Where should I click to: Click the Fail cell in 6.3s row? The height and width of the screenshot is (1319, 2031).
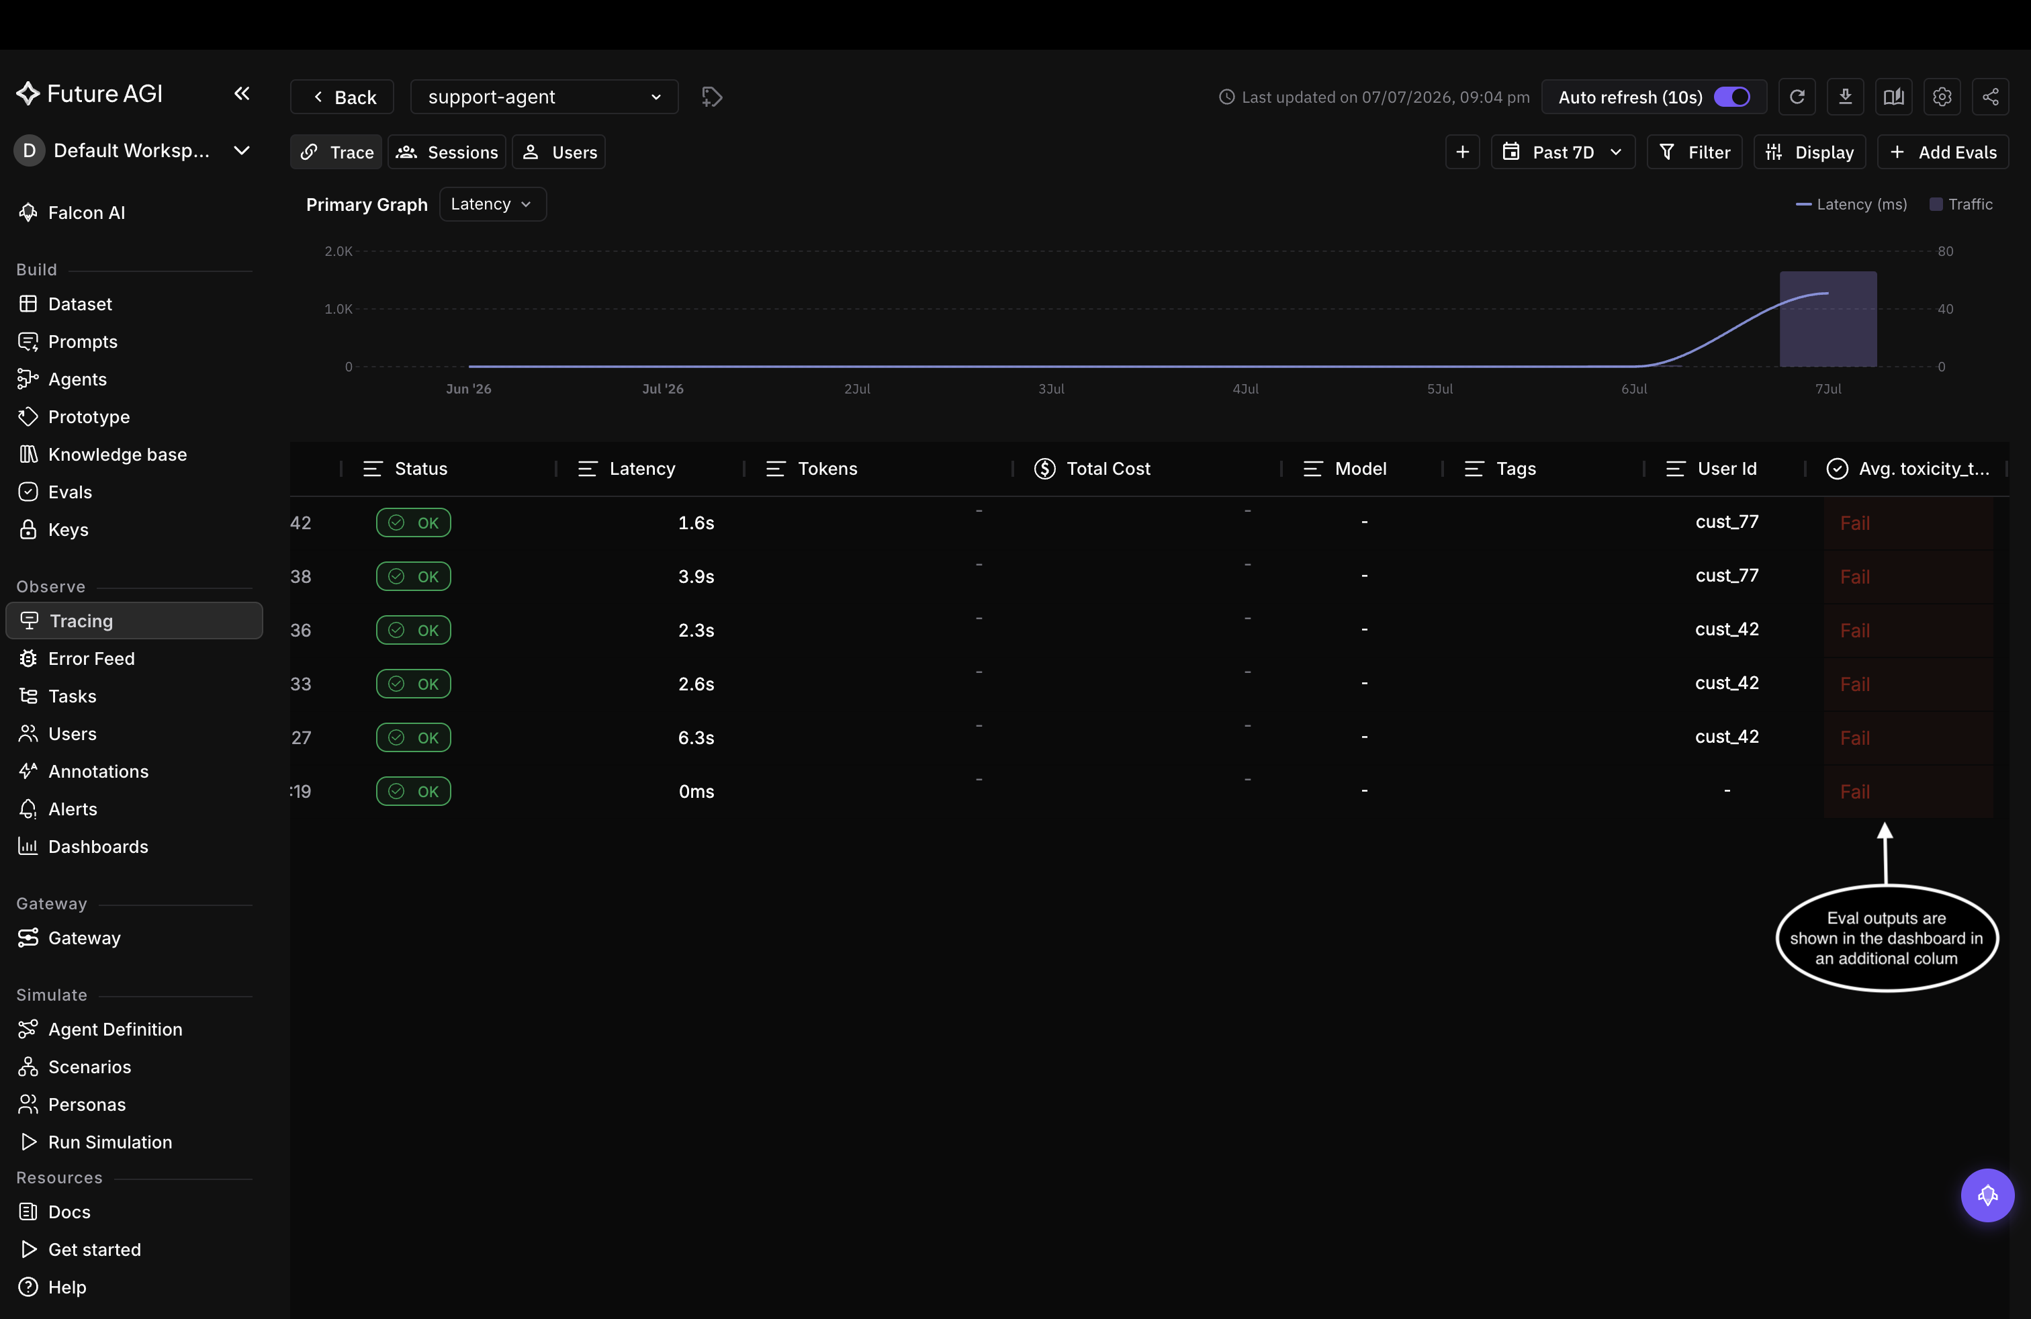(1908, 737)
